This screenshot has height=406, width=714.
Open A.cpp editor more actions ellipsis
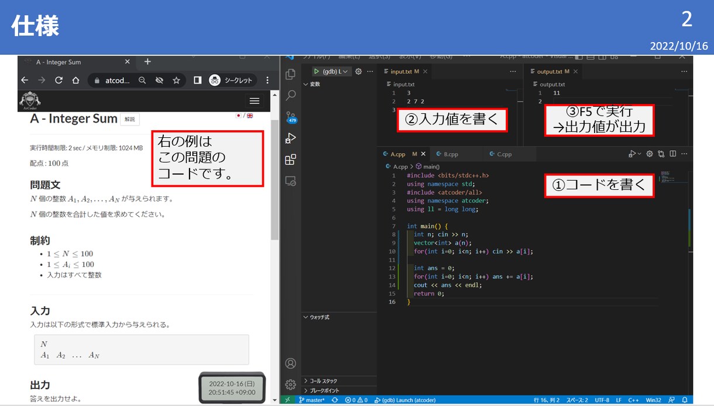pos(684,154)
